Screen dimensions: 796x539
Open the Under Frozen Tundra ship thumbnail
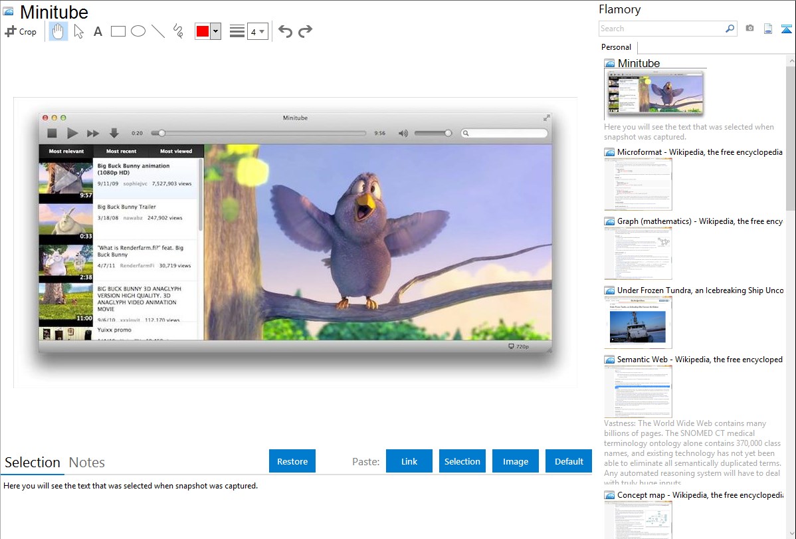[x=638, y=322]
